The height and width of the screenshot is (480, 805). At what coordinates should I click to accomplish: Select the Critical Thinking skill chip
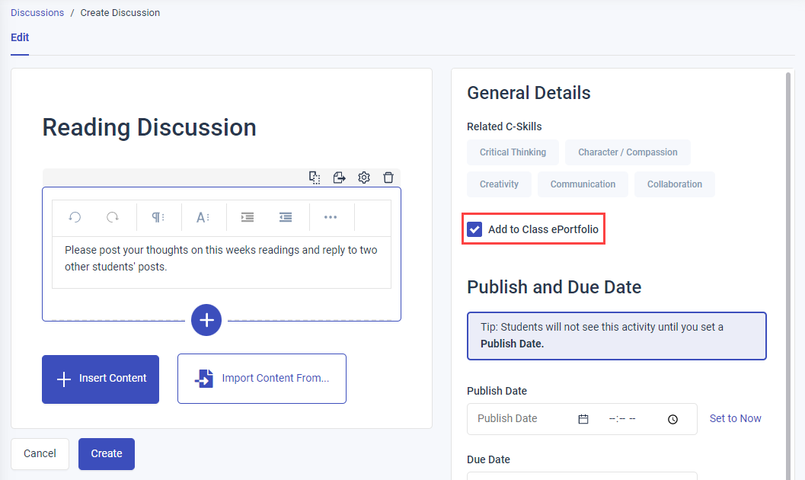coord(513,152)
